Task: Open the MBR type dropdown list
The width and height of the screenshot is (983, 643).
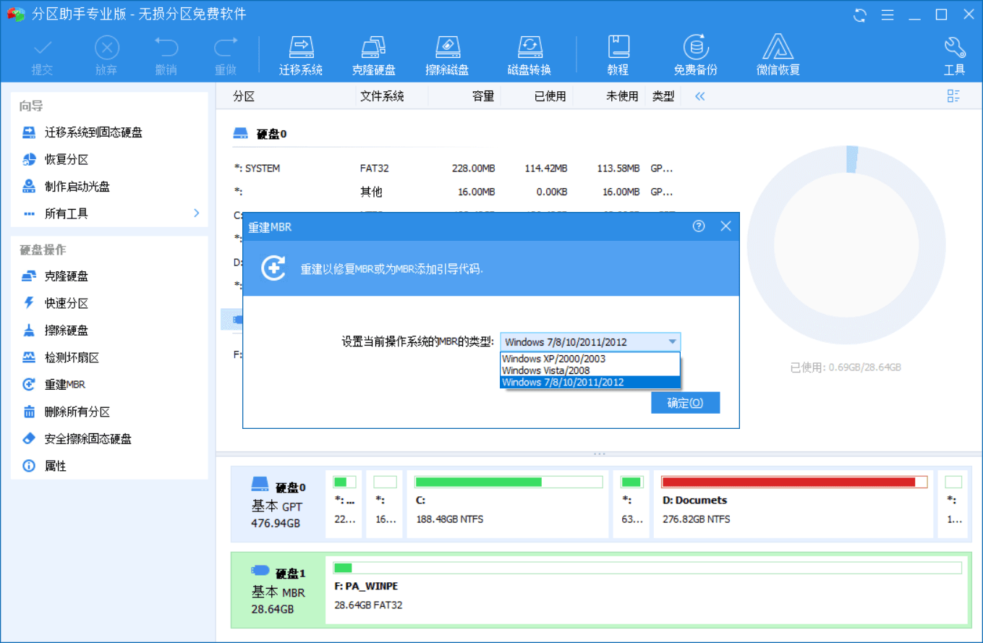Action: (x=672, y=341)
